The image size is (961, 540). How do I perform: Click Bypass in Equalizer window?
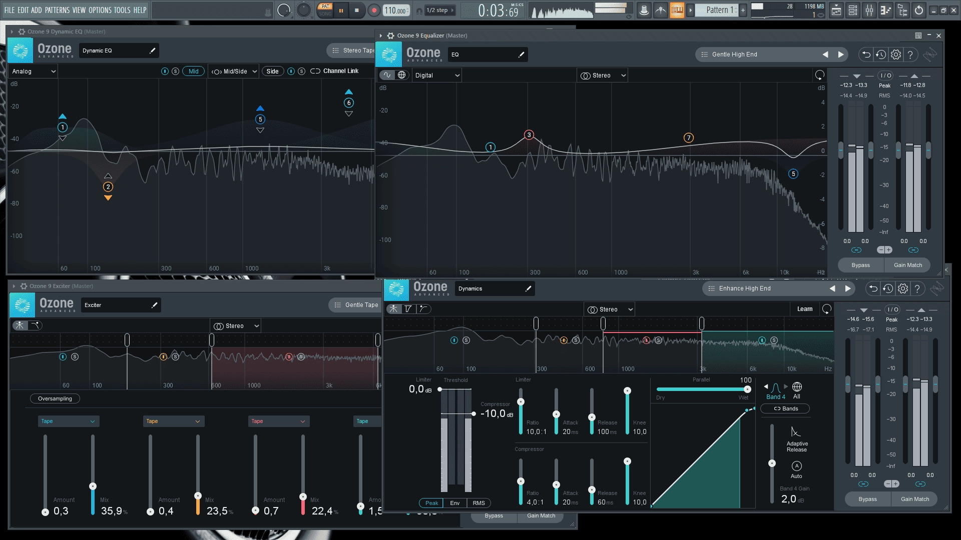point(861,265)
